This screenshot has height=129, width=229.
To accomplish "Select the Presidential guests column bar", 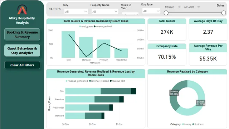I will [121, 53].
